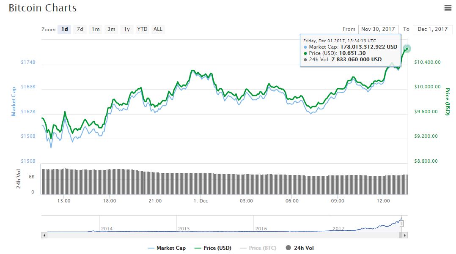Edit the From date field

(x=378, y=29)
